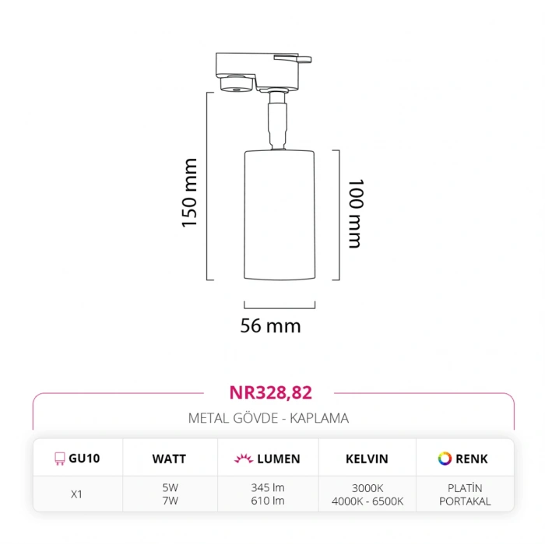
Task: Click the NR328,82 product code
Action: (270, 393)
